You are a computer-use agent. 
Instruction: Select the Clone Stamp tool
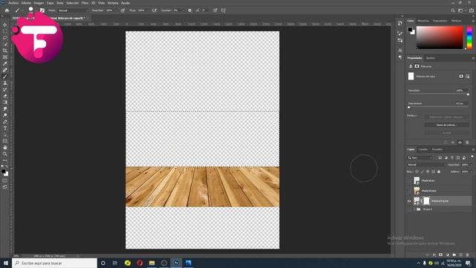[5, 83]
